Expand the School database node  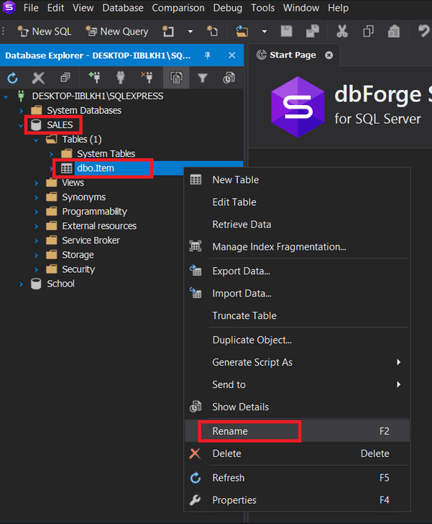click(x=21, y=284)
